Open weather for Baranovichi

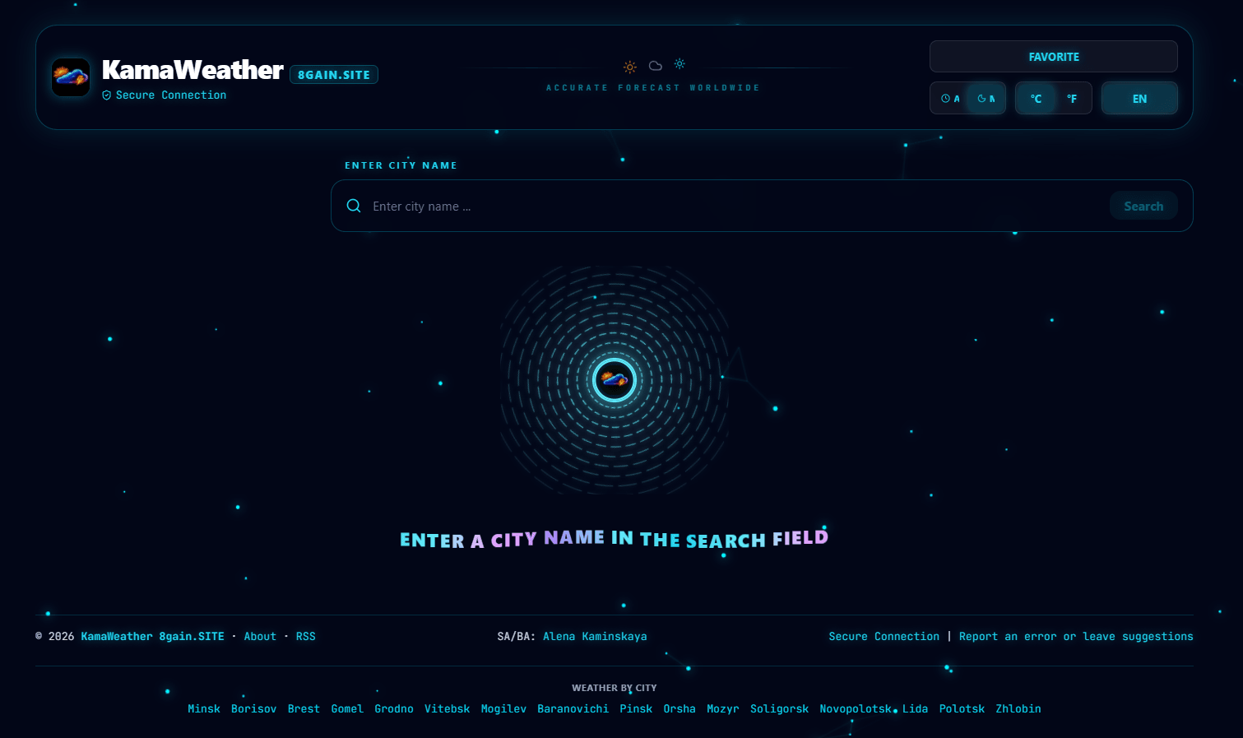click(x=573, y=709)
